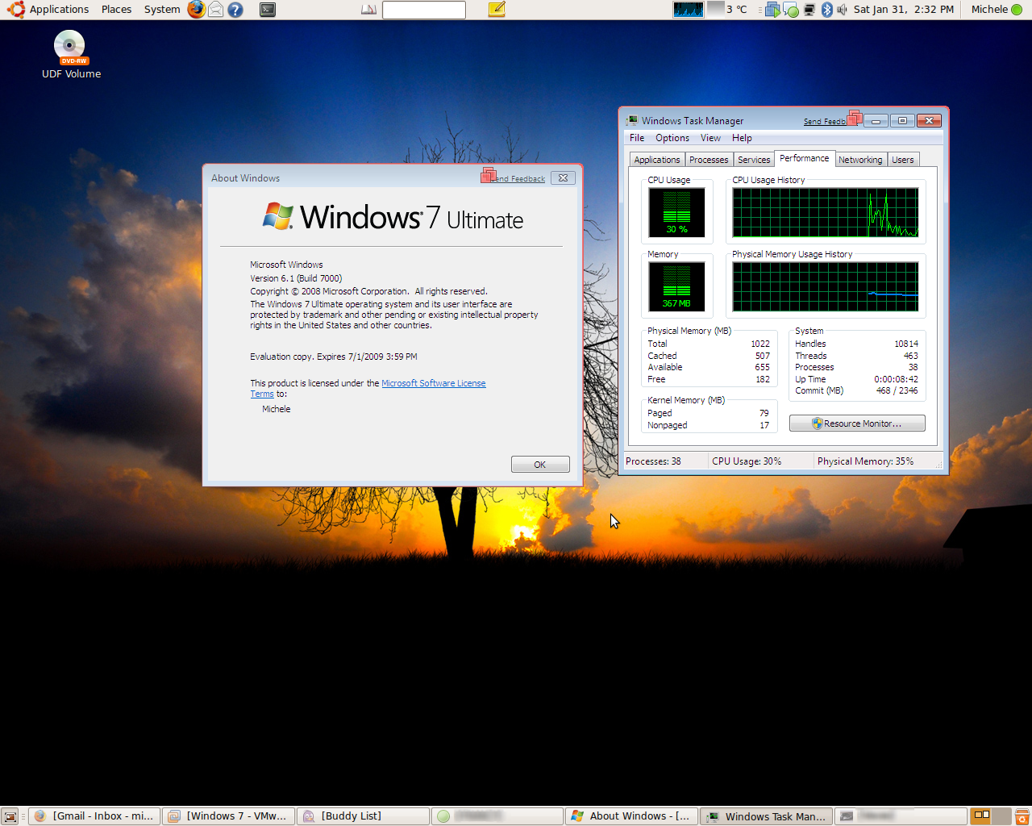Click the 'CPU Usage: 30%' status bar text
Image resolution: width=1032 pixels, height=826 pixels.
point(747,461)
